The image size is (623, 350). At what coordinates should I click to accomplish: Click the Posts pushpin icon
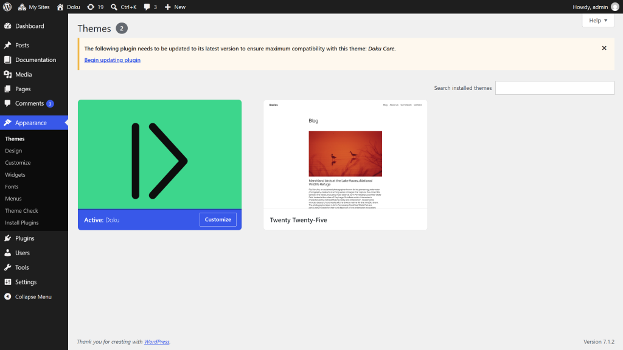[7, 45]
